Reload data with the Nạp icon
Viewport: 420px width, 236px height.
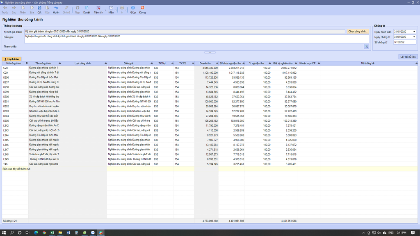pyautogui.click(x=78, y=8)
